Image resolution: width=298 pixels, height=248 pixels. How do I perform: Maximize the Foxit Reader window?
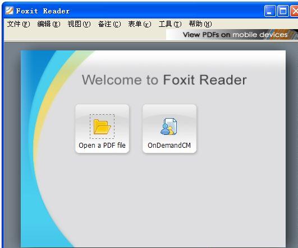[x=283, y=11]
